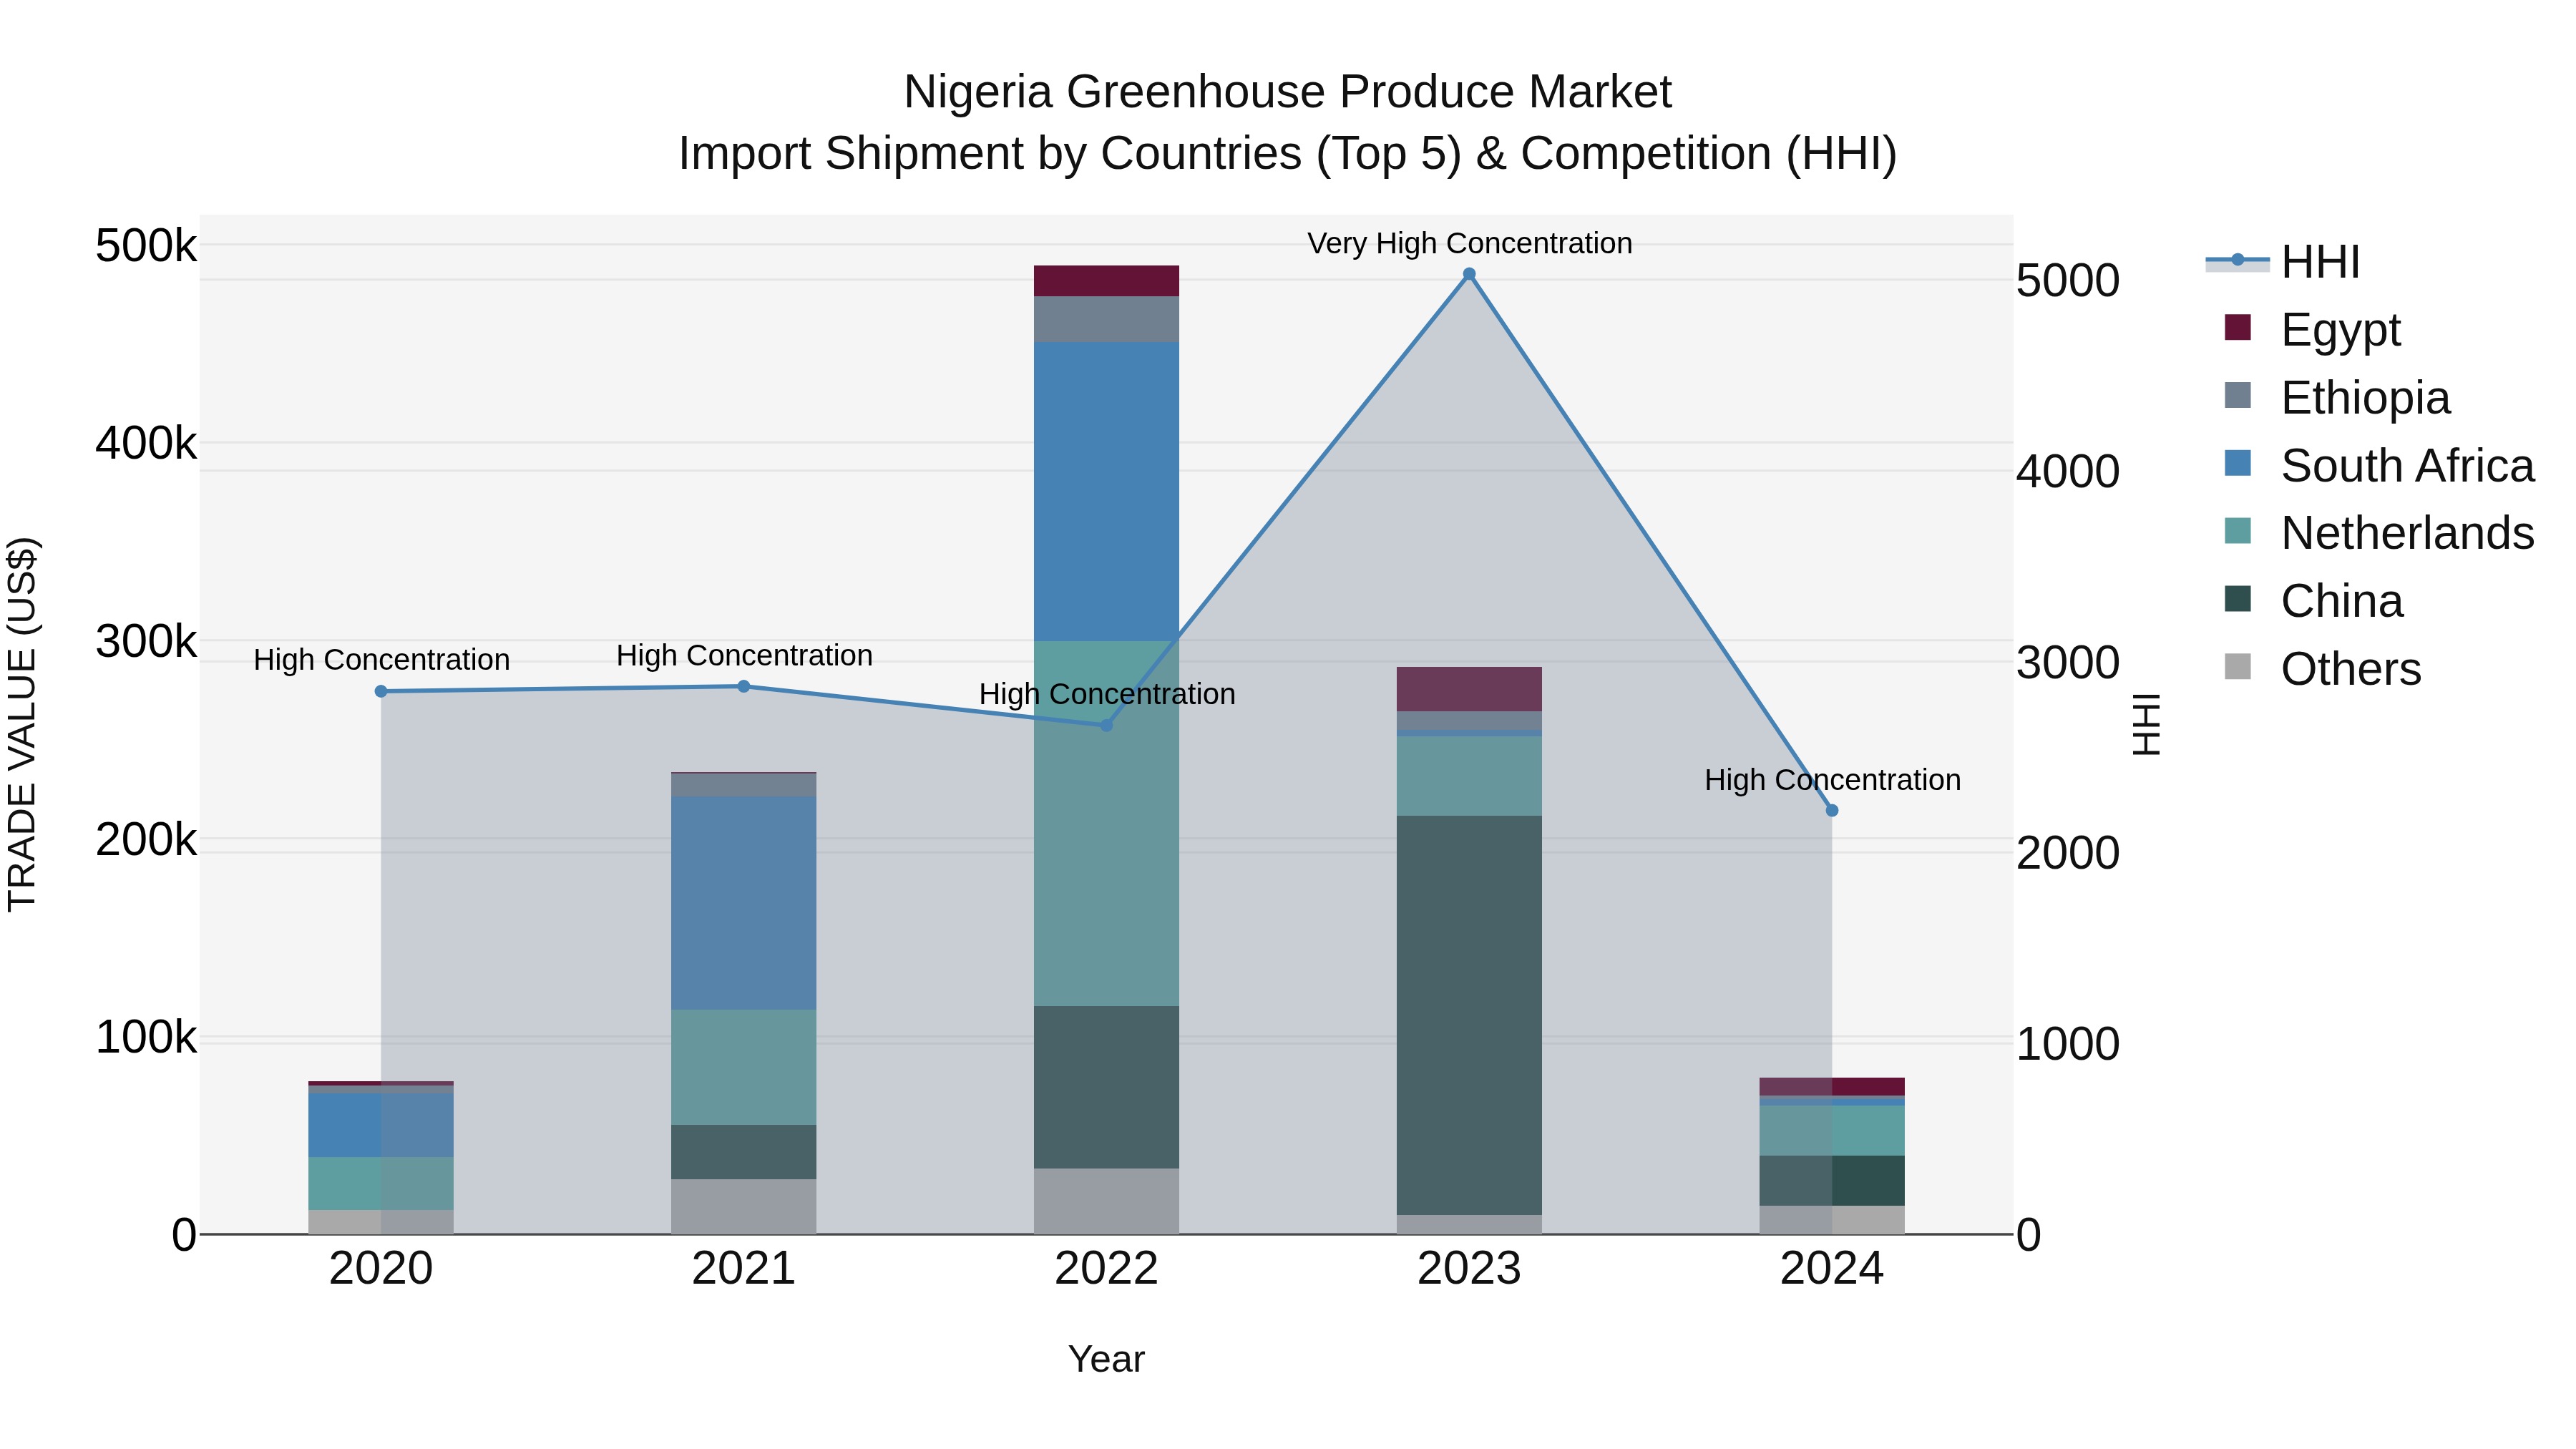Click the 300k left axis tick label
This screenshot has height=1449, width=2576.
tap(146, 641)
